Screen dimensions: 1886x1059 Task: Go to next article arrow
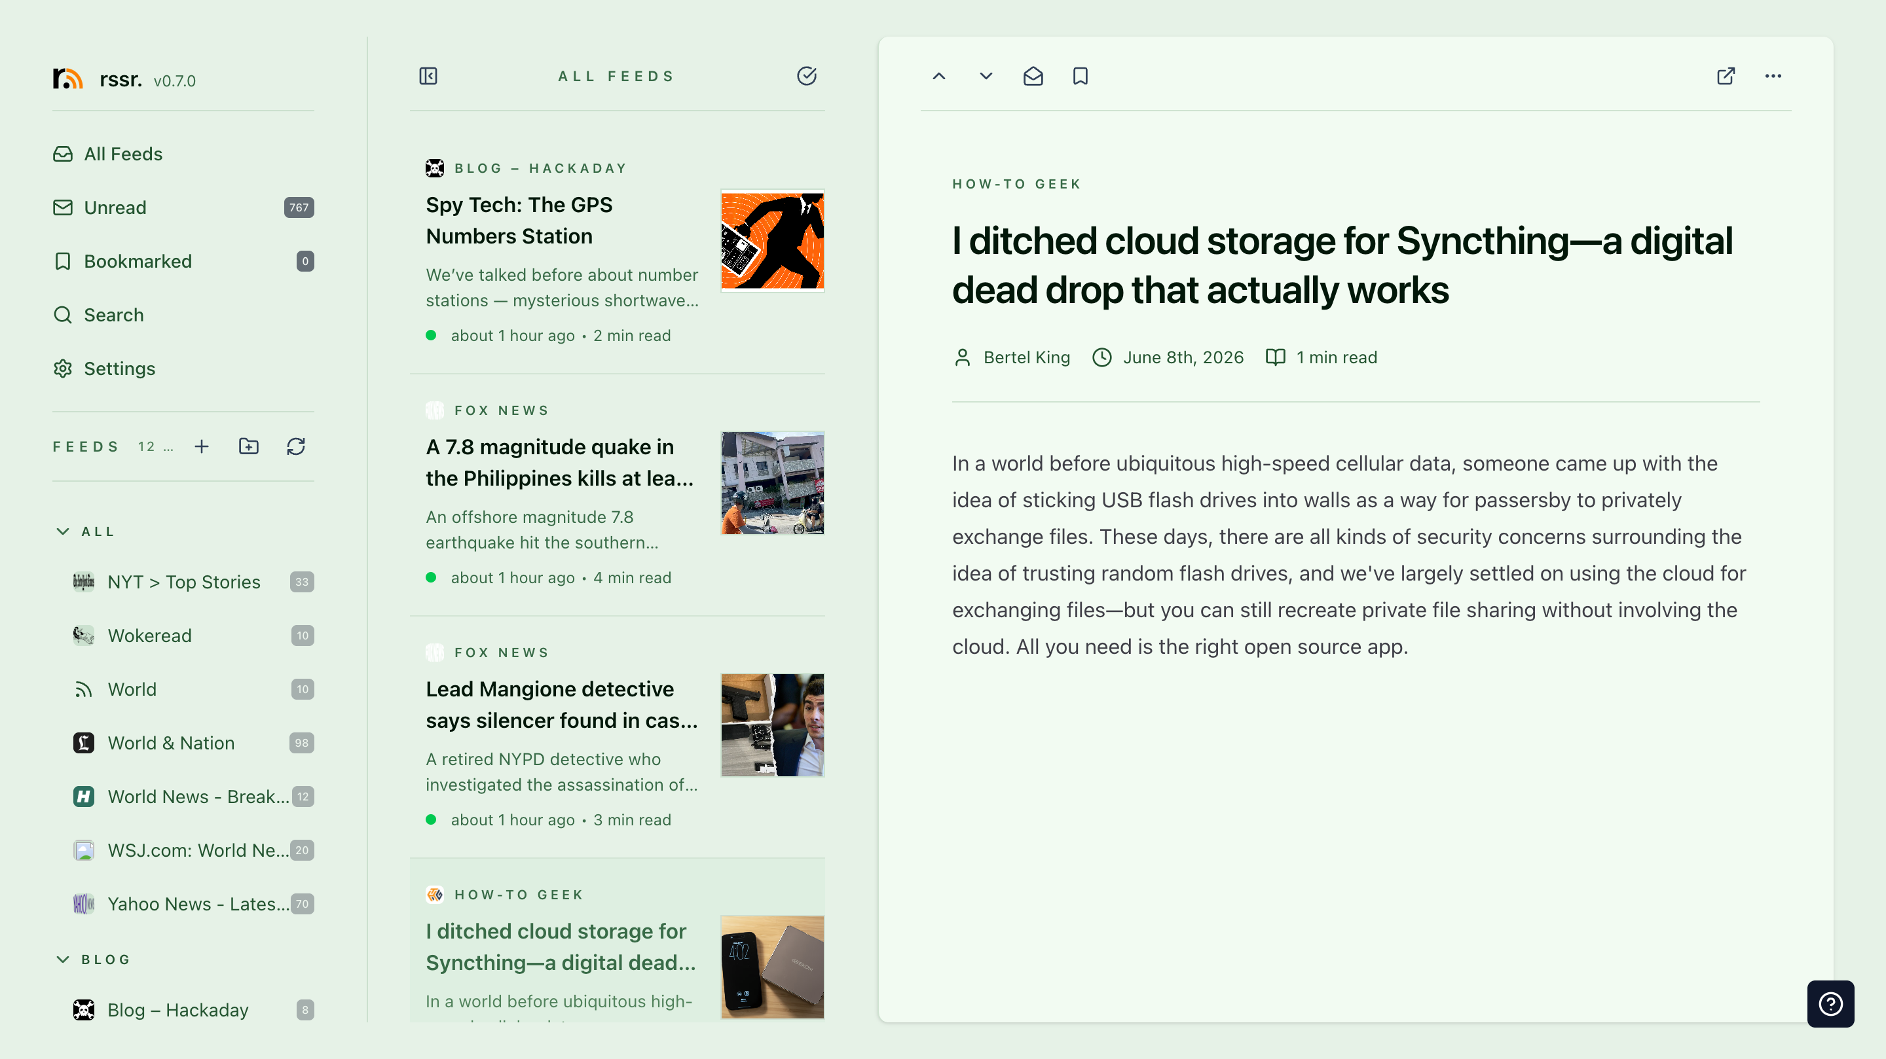click(986, 76)
